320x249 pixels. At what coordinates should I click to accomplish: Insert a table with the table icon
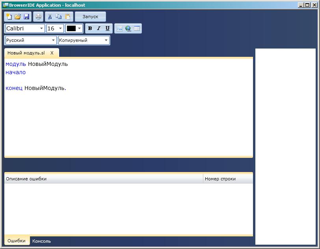click(x=137, y=28)
